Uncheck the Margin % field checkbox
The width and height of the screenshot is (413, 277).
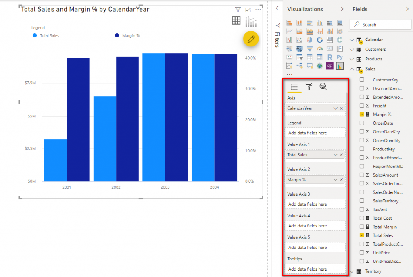coord(362,115)
